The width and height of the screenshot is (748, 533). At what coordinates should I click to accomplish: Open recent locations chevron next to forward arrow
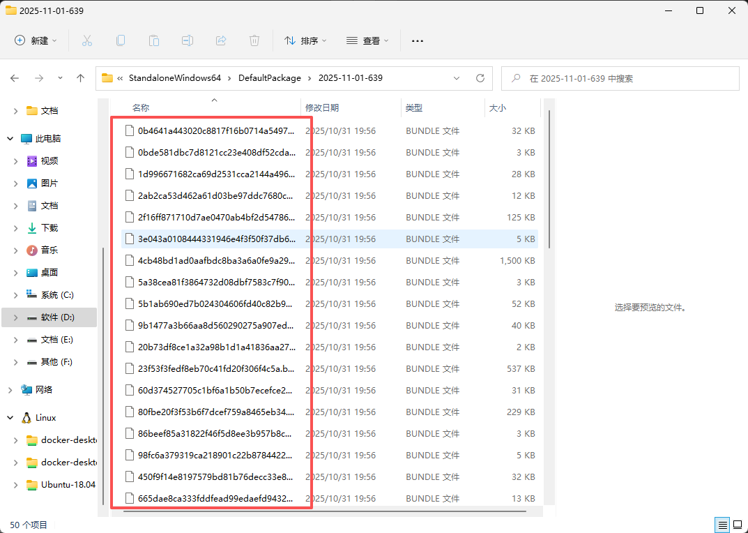(60, 78)
